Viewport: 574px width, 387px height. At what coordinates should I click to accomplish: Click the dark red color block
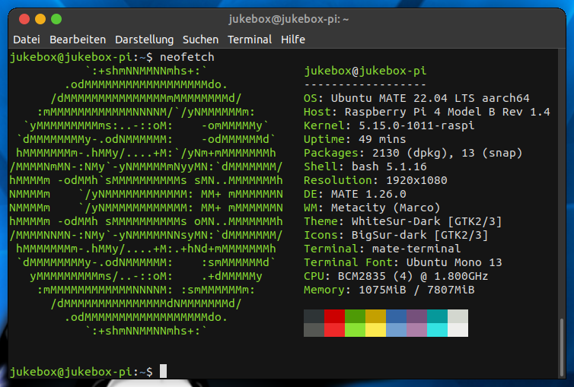coord(335,316)
